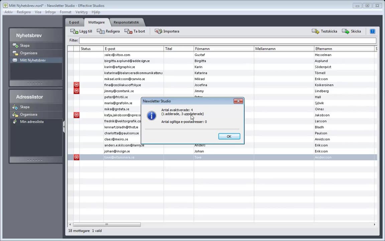
Task: Click the Importera import icon
Action: tap(158, 31)
